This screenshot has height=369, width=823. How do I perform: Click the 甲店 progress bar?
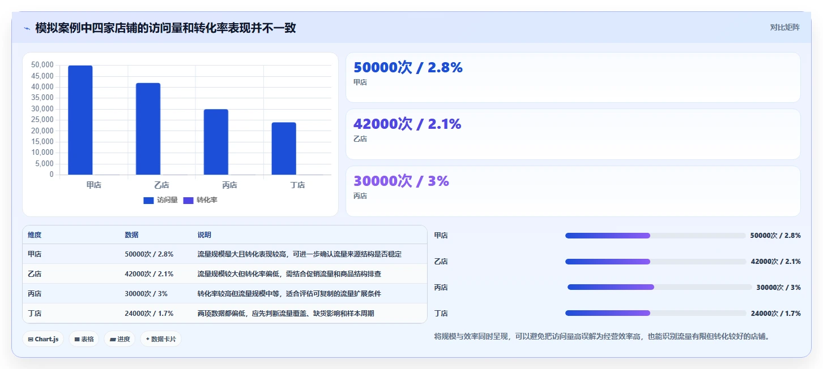tap(655, 236)
